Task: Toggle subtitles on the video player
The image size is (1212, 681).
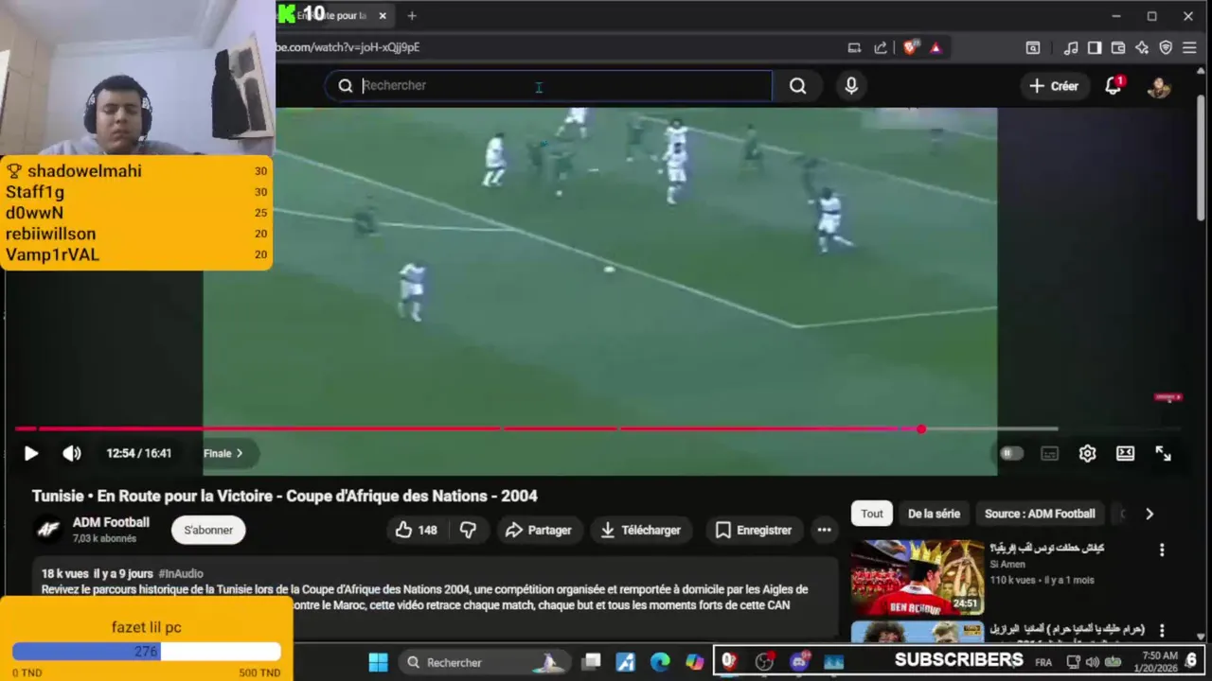Action: [x=1049, y=454]
